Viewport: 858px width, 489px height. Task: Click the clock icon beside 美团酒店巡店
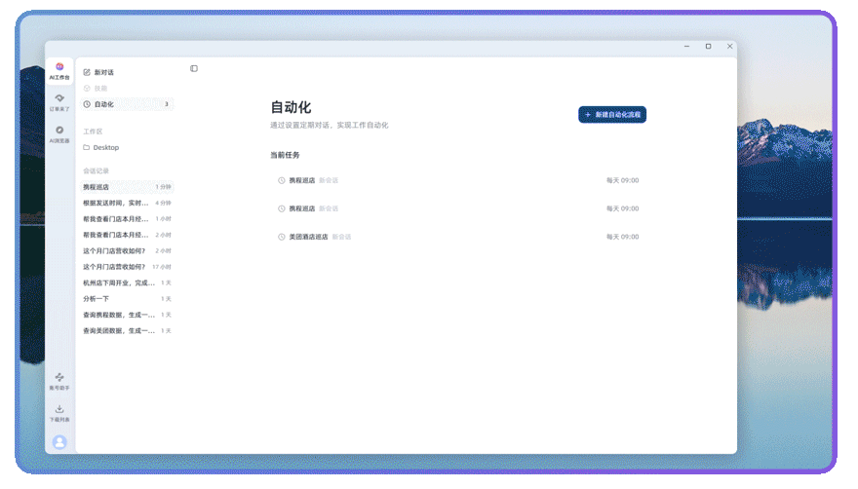pyautogui.click(x=281, y=237)
